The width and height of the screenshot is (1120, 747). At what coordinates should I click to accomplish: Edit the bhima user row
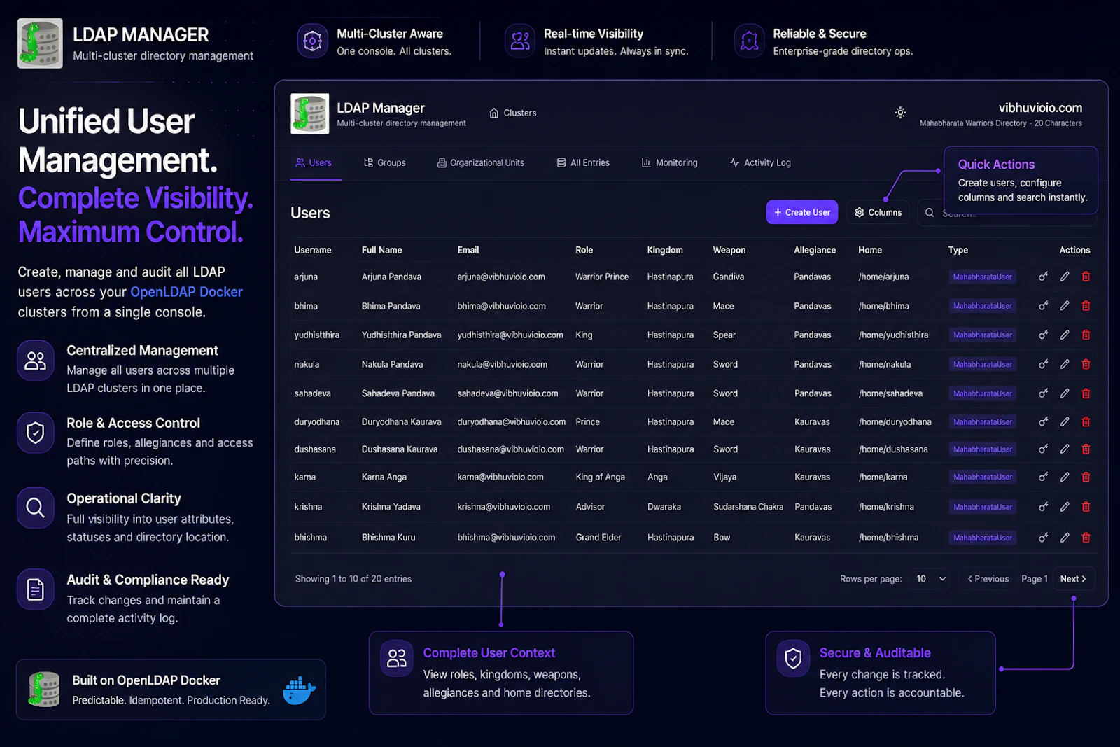[1065, 306]
